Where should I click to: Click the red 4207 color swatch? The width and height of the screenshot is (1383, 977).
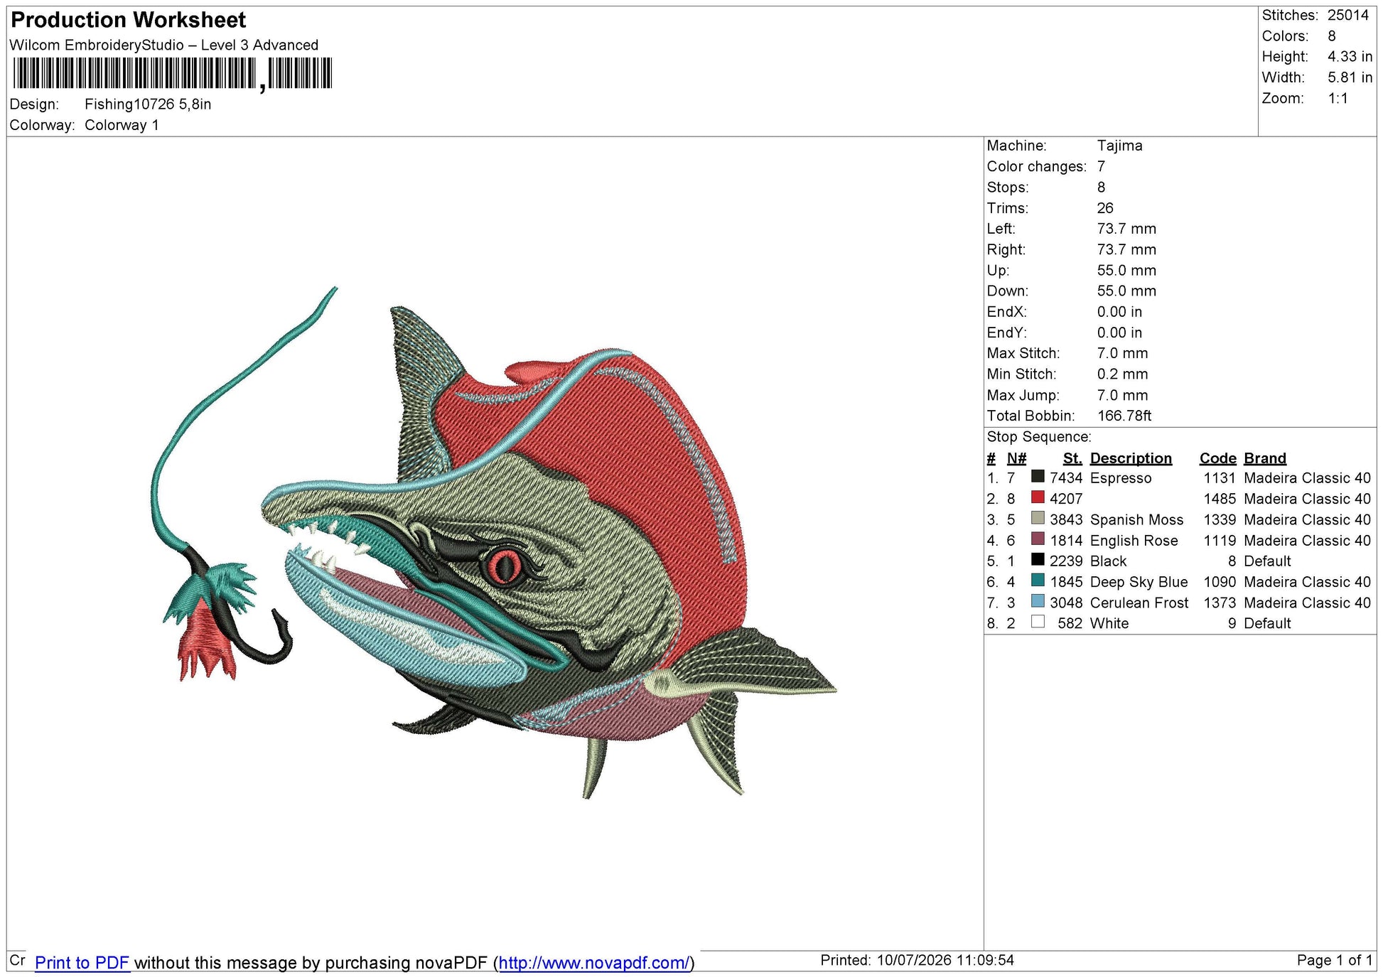(1038, 497)
